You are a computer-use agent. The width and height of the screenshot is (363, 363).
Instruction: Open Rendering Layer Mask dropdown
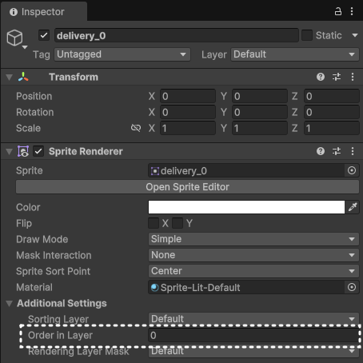tap(253, 351)
